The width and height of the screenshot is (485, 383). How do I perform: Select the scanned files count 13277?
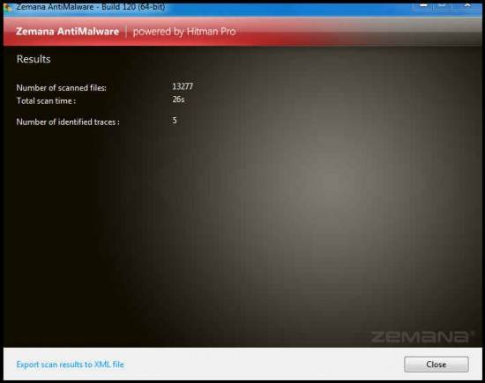(x=183, y=86)
